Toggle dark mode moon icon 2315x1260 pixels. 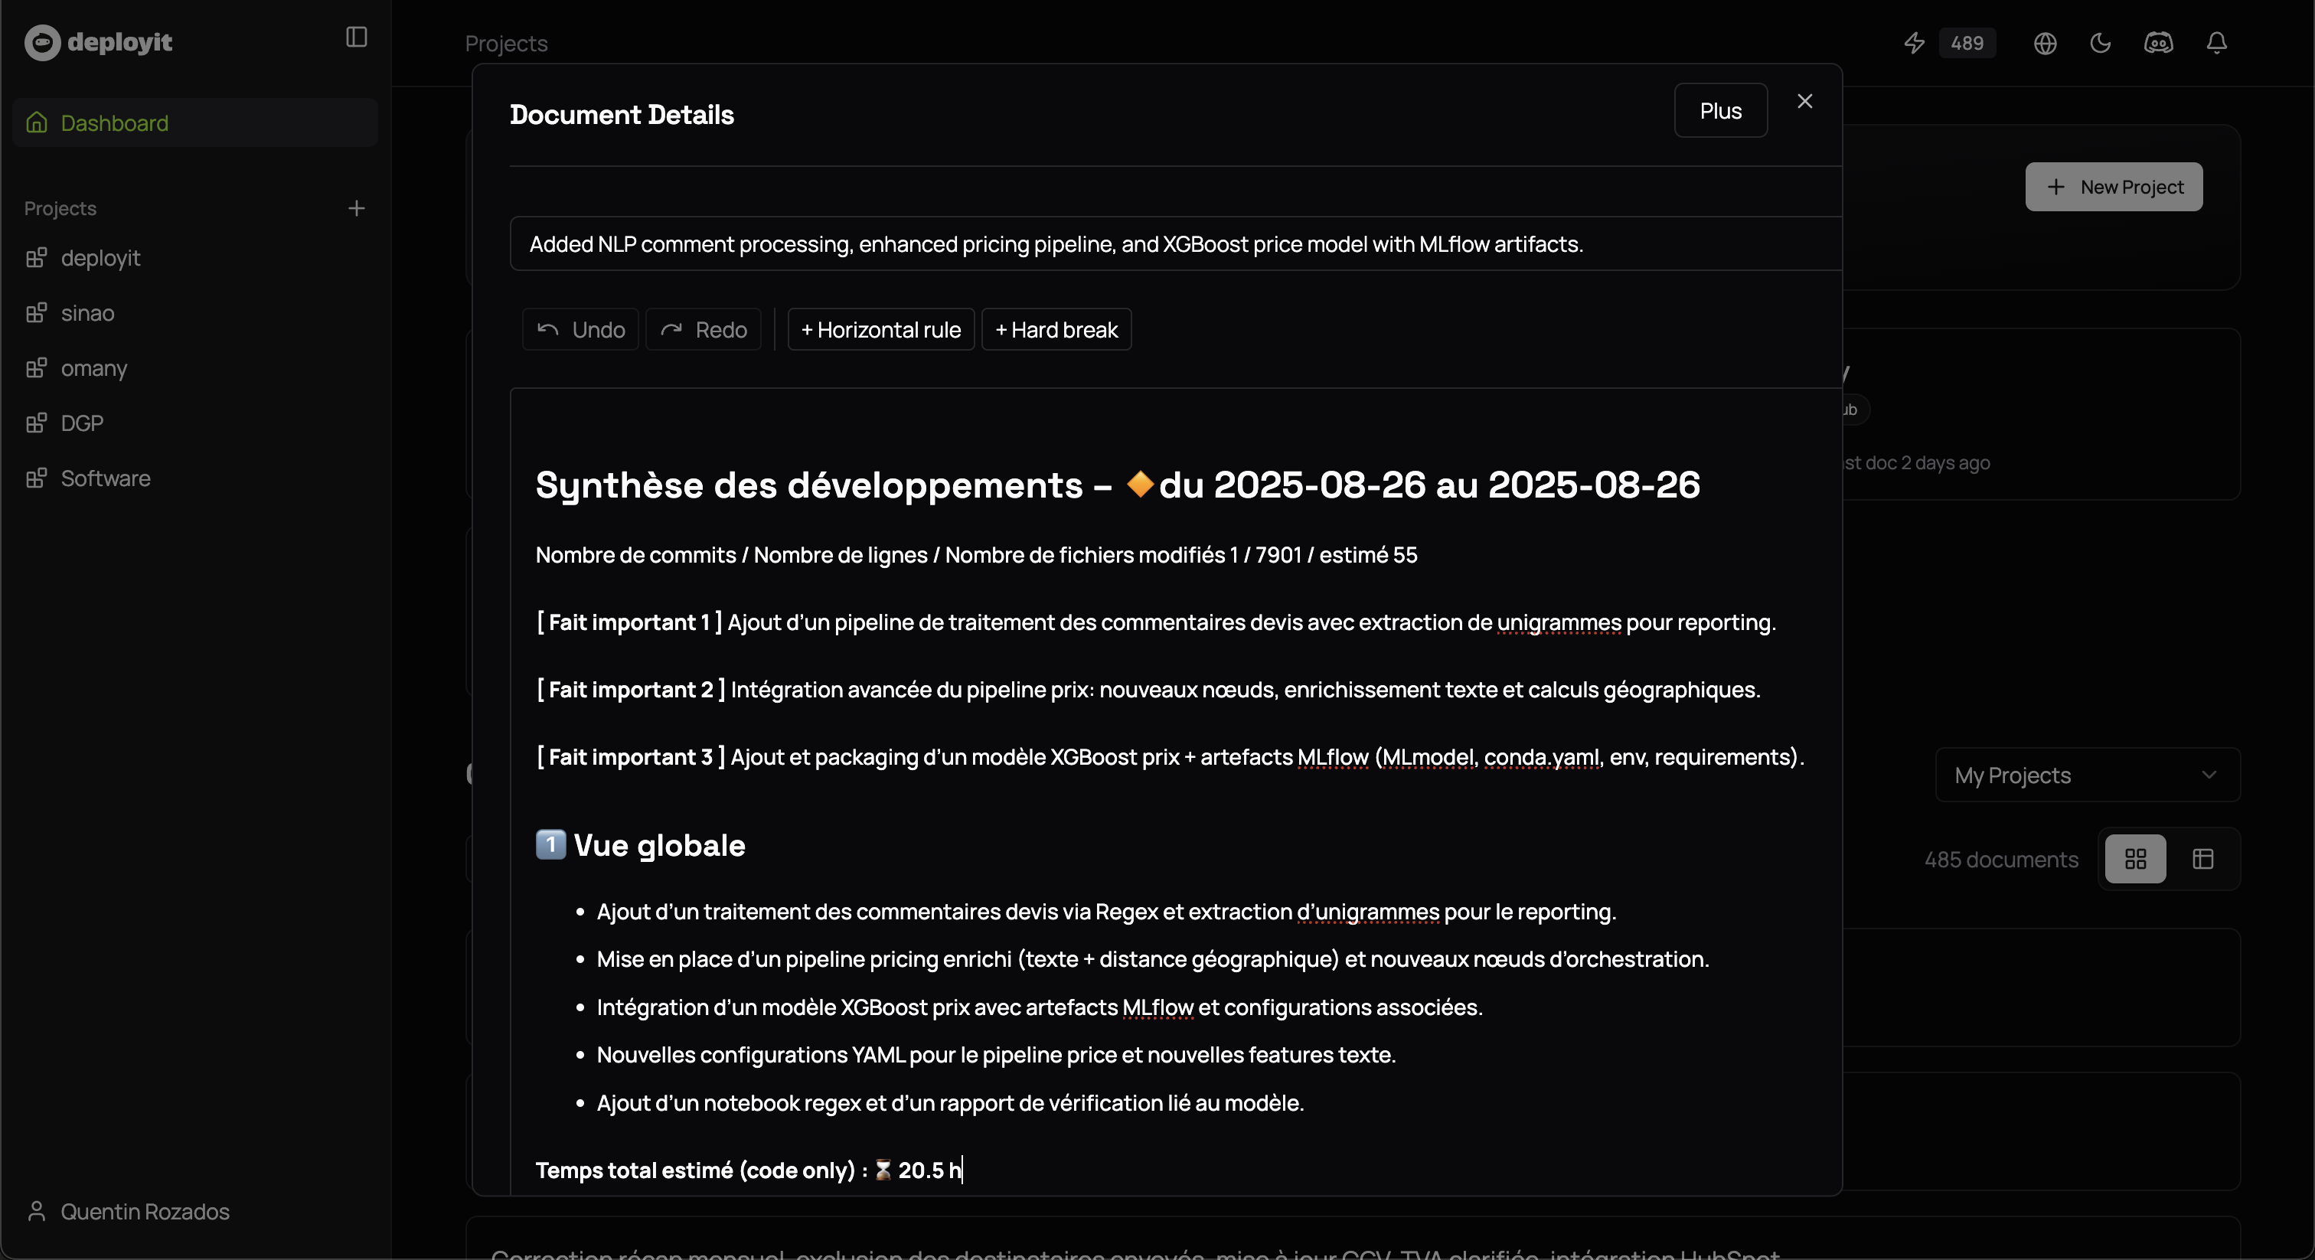(2100, 43)
